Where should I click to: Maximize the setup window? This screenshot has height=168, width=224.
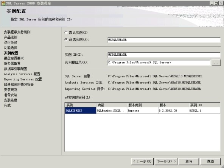216,3
